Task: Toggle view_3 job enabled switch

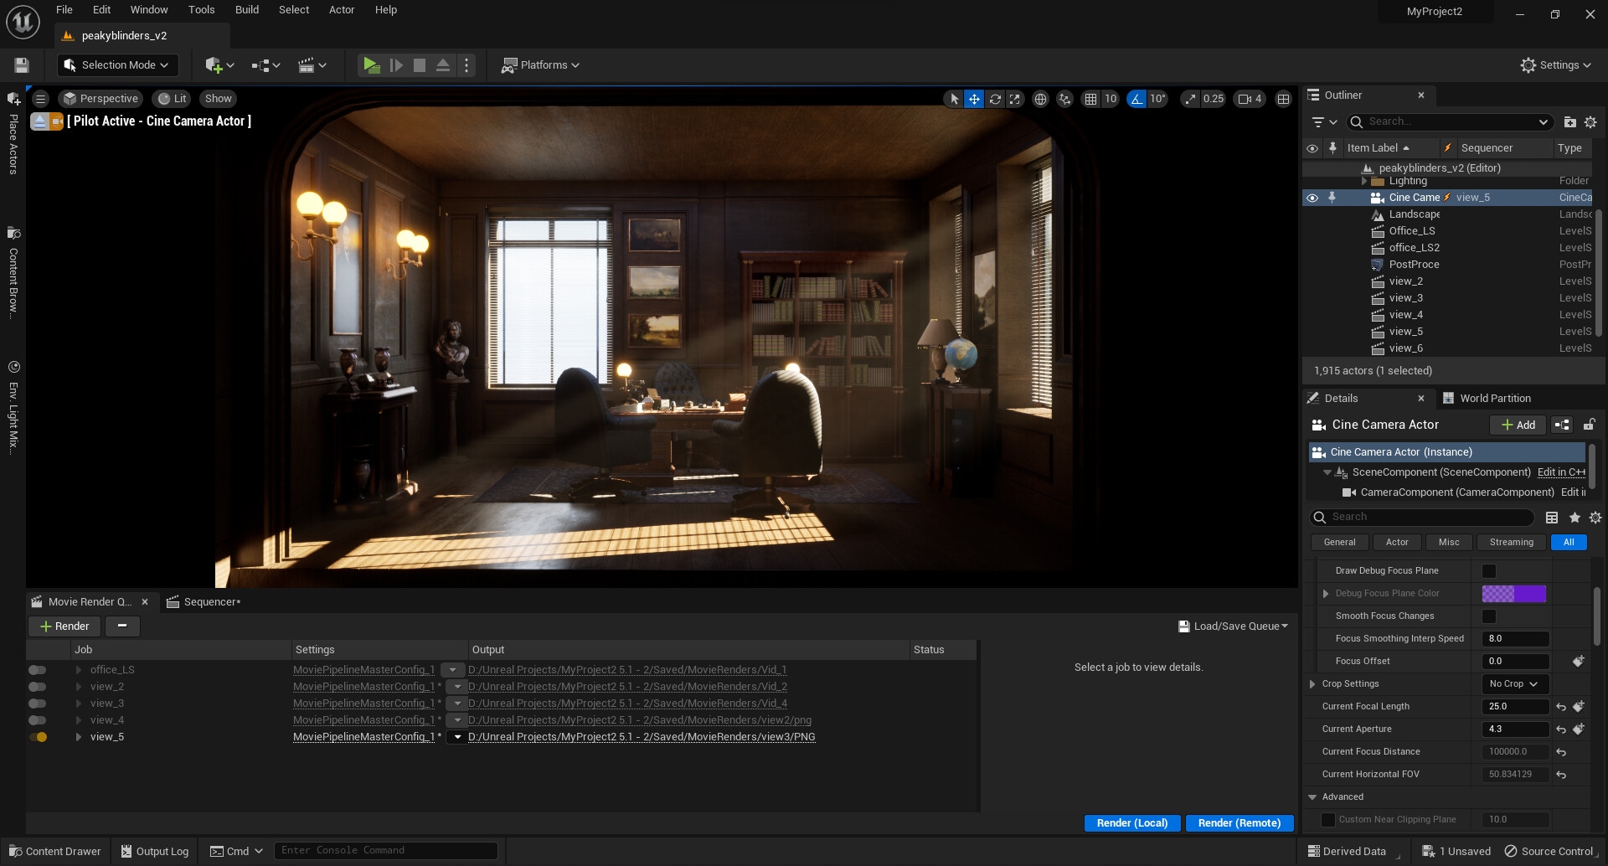Action: pyautogui.click(x=38, y=704)
